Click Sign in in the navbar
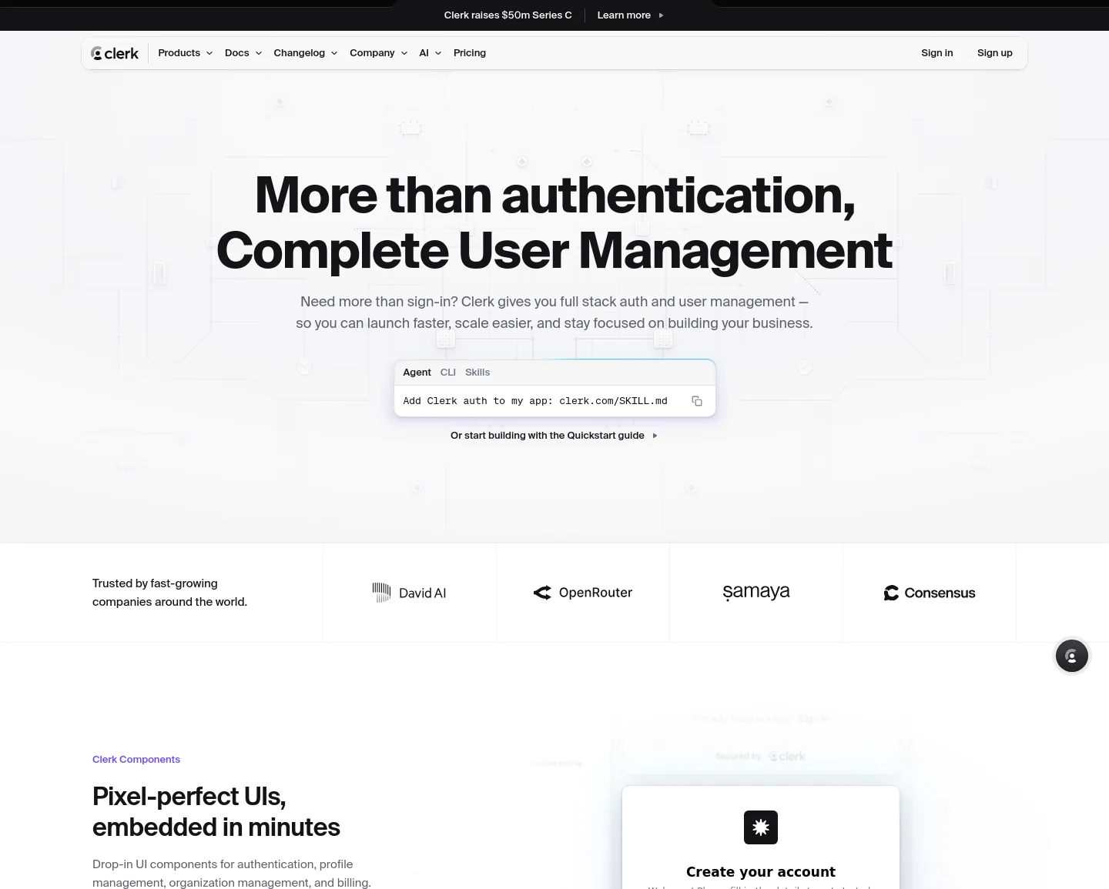Image resolution: width=1109 pixels, height=889 pixels. pos(937,53)
